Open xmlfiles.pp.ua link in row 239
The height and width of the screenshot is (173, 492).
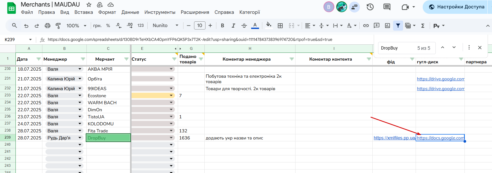coord(394,138)
